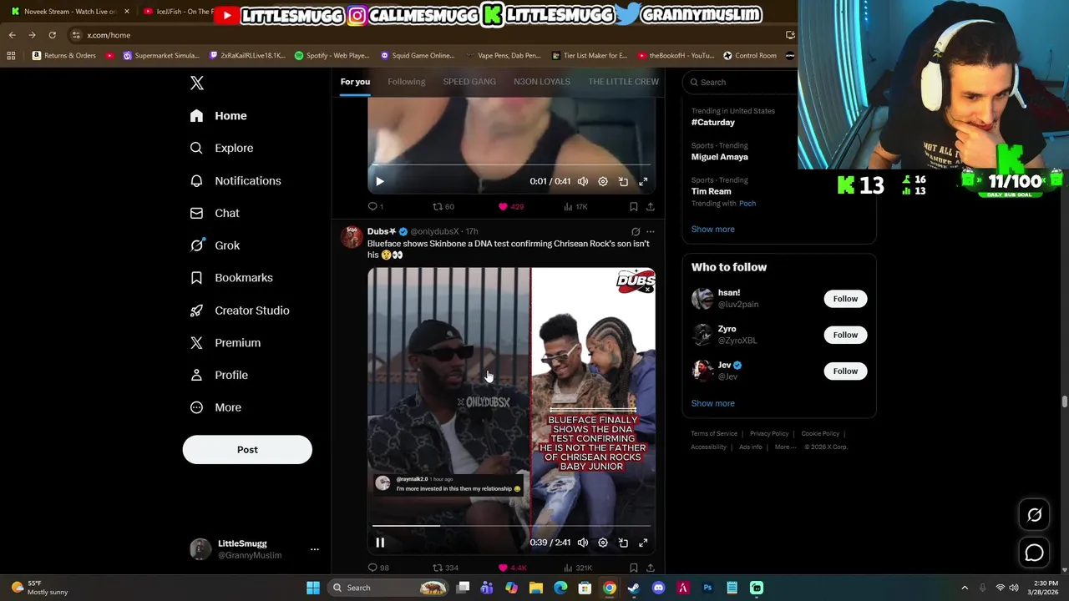Open settings of the upper 0:41 video

coord(603,181)
